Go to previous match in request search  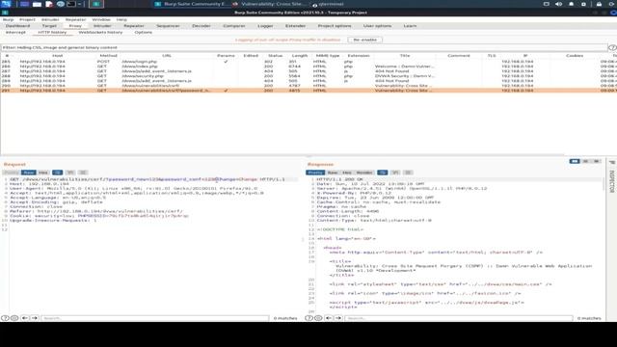[x=25, y=318]
